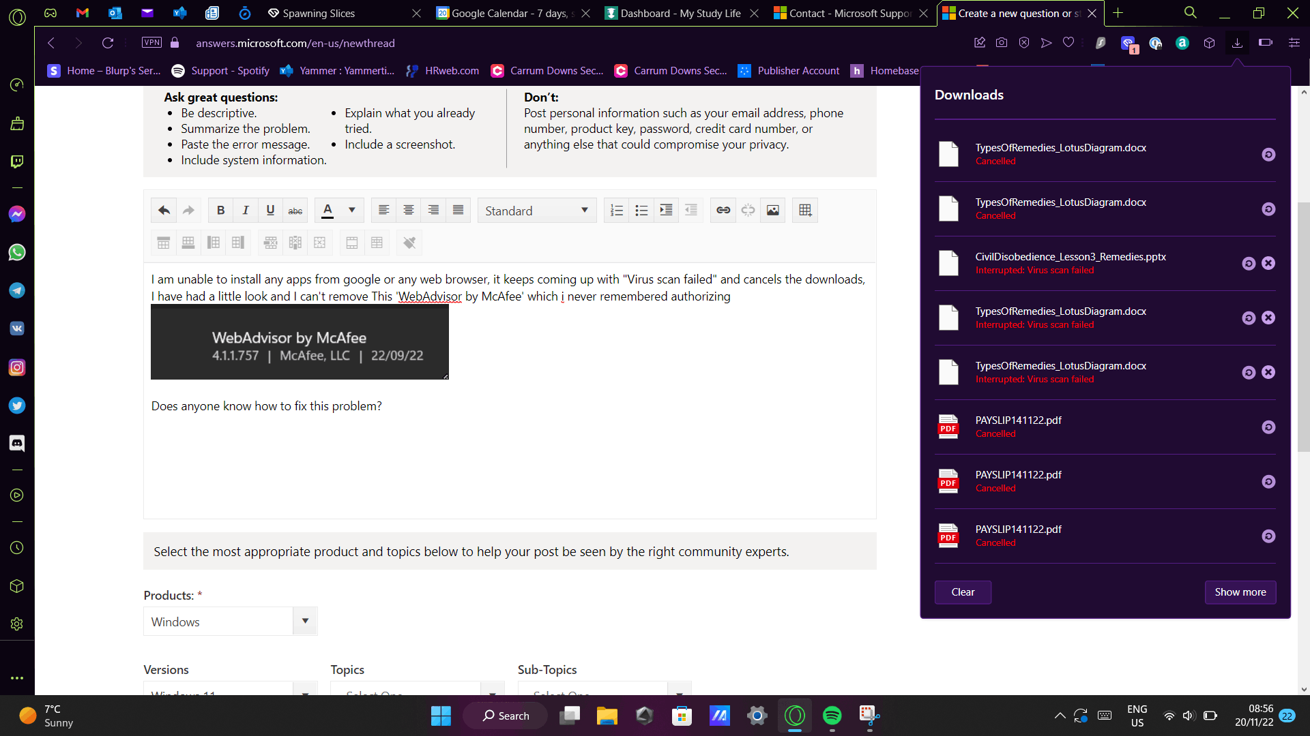Insert a hyperlink using link icon
This screenshot has height=736, width=1310.
click(723, 211)
